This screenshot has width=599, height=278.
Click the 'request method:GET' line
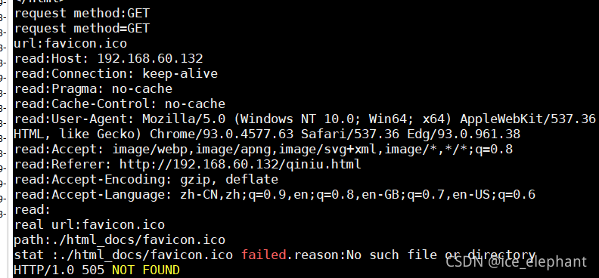click(82, 14)
